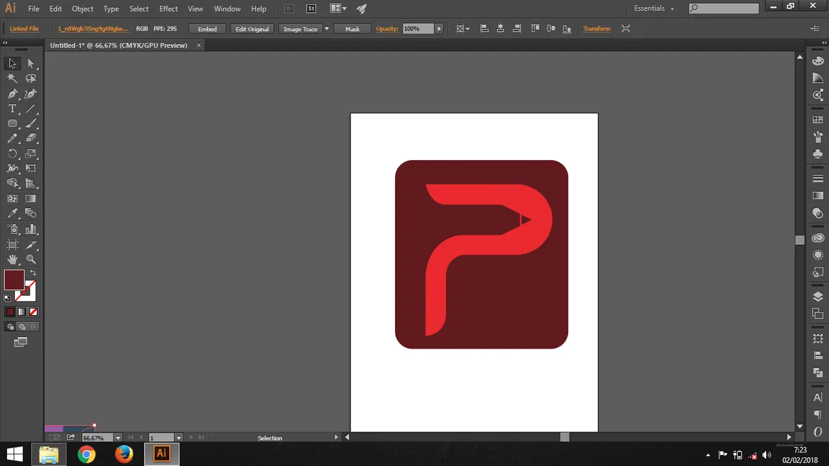The image size is (829, 466).
Task: Open the Effect menu
Action: coord(168,8)
